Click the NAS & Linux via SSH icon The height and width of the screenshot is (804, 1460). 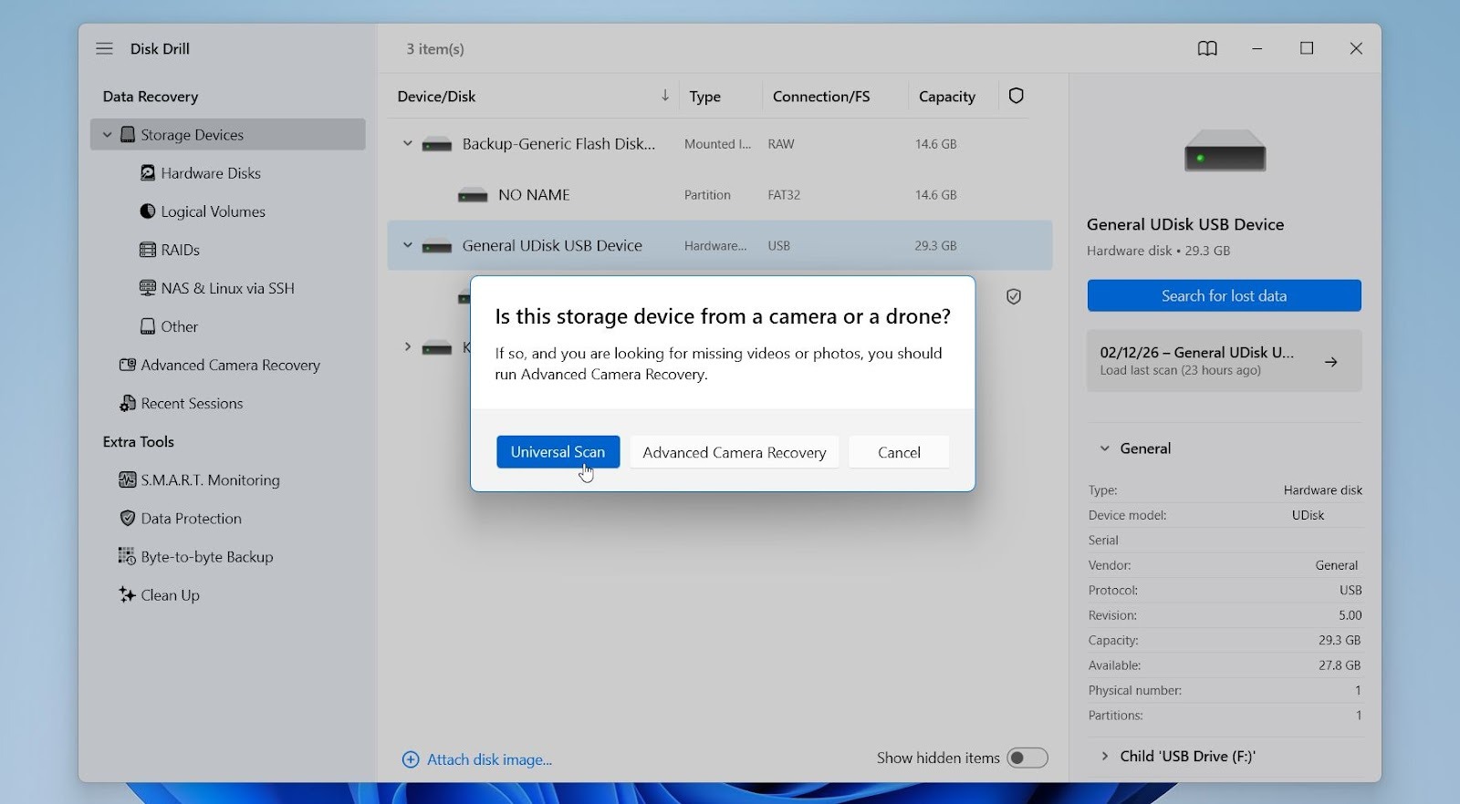(x=148, y=288)
